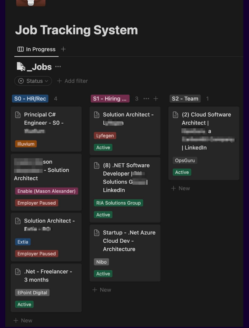249x328 pixels.
Task: Click the Job Tracking System page title
Action: (76, 30)
